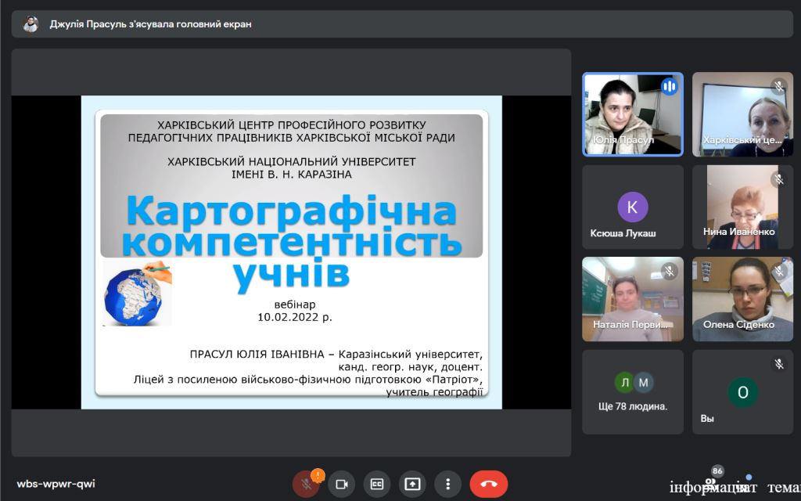Image resolution: width=801 pixels, height=501 pixels.
Task: Click the notification 'Джулія Прасуль з'ясувала головний екран'
Action: 150,24
